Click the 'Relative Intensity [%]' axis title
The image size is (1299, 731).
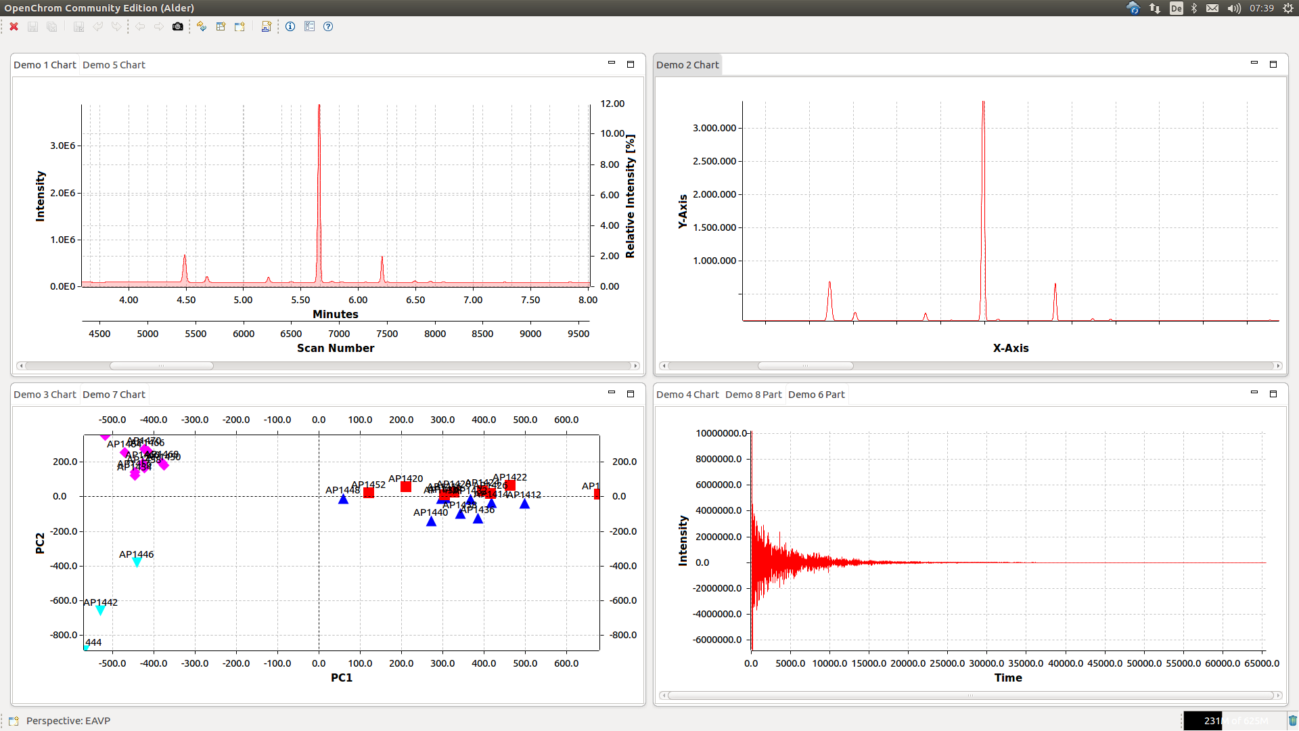[631, 196]
